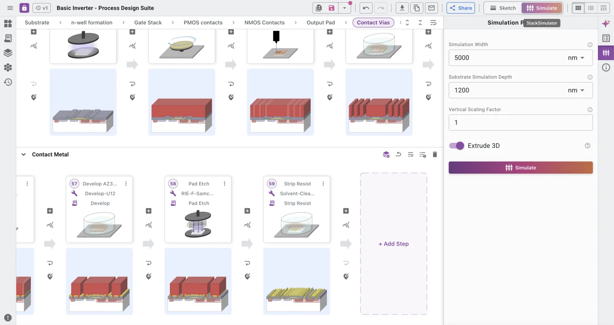
Task: Select the step 58 Pad Etch tool illustration
Action: 198,224
